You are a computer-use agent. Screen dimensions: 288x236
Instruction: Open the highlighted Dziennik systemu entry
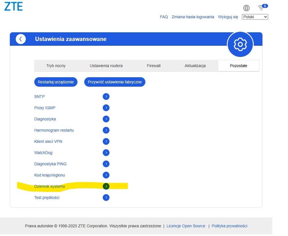point(106,186)
